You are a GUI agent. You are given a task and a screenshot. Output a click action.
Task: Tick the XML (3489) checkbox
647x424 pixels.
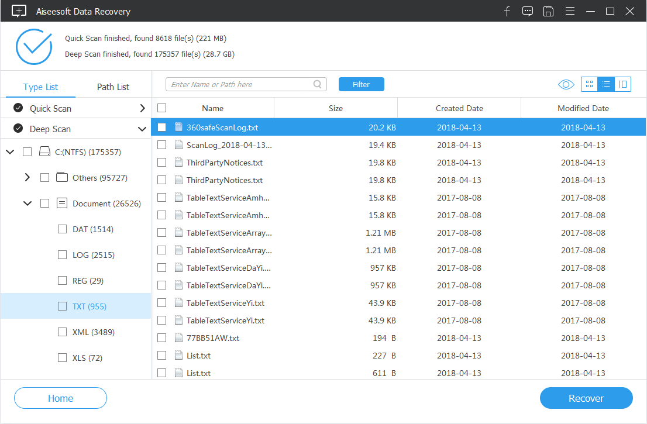[63, 332]
